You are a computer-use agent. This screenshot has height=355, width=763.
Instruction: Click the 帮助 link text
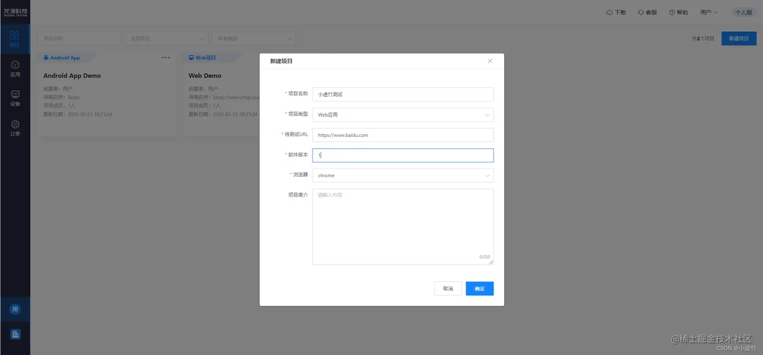click(682, 12)
